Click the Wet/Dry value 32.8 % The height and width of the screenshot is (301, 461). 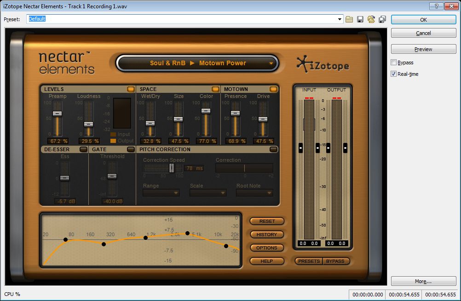pos(151,141)
